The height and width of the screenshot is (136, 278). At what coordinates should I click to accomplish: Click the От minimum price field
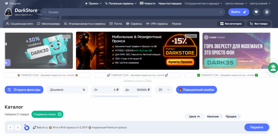click(x=106, y=90)
